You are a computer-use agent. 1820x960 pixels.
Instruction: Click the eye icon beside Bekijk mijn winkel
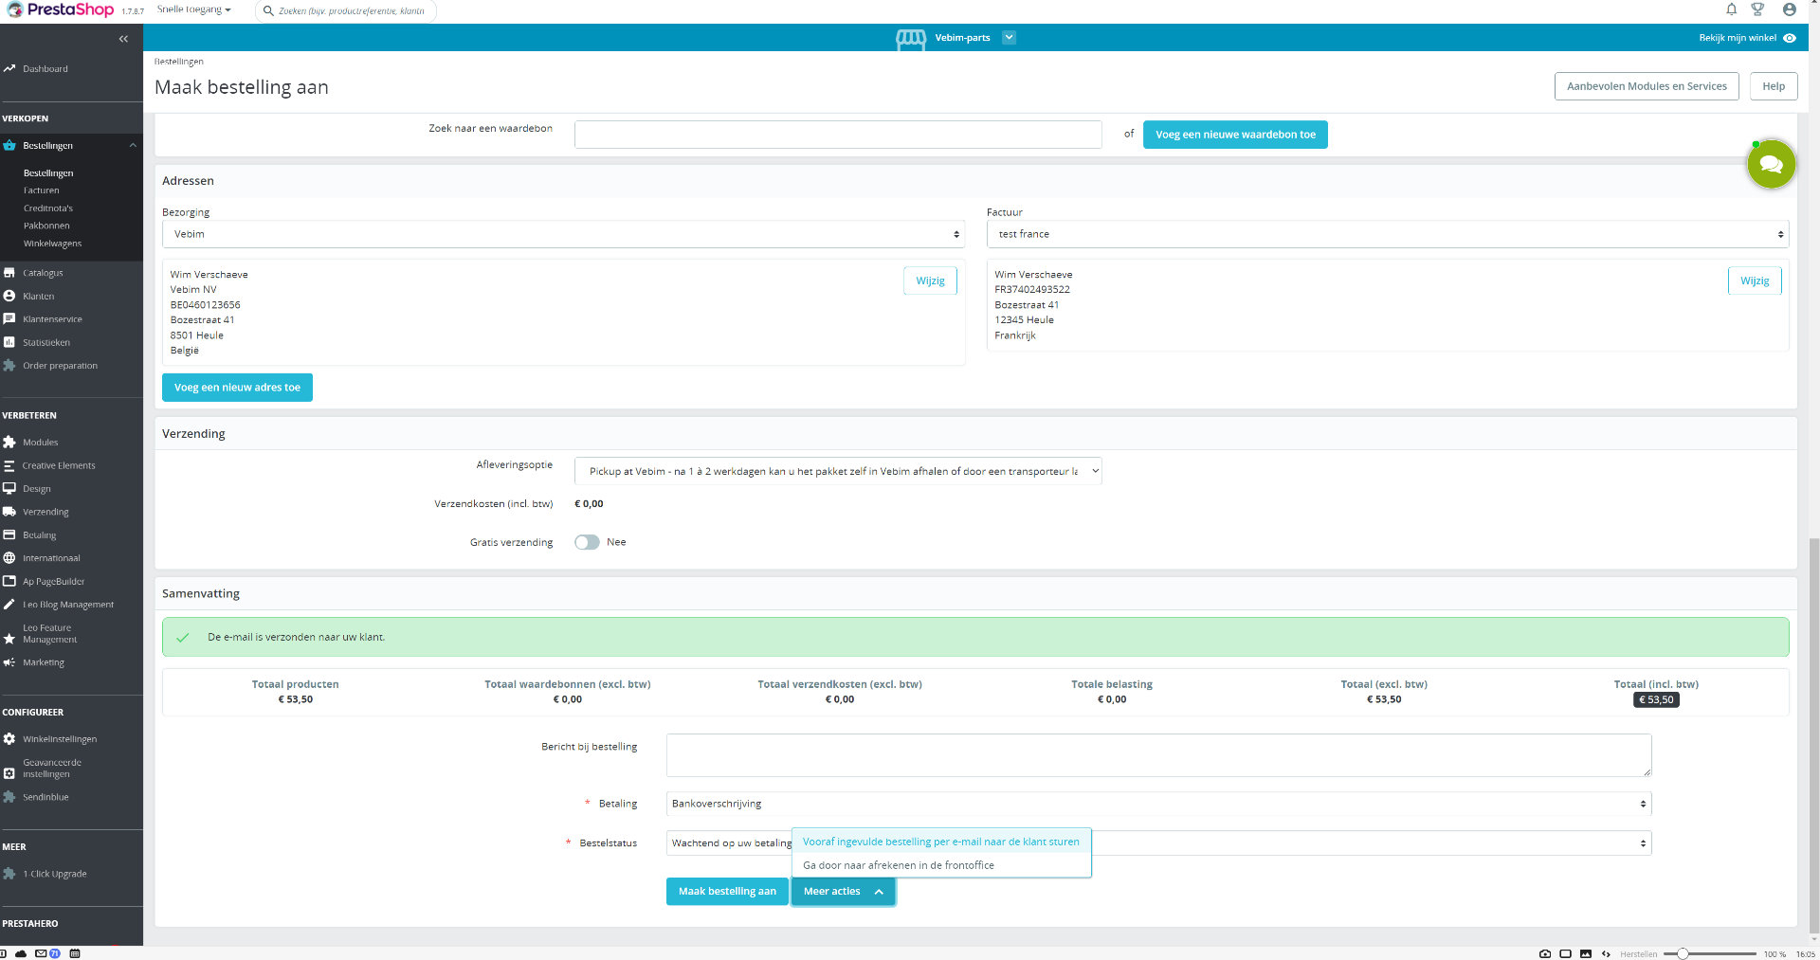1790,38
